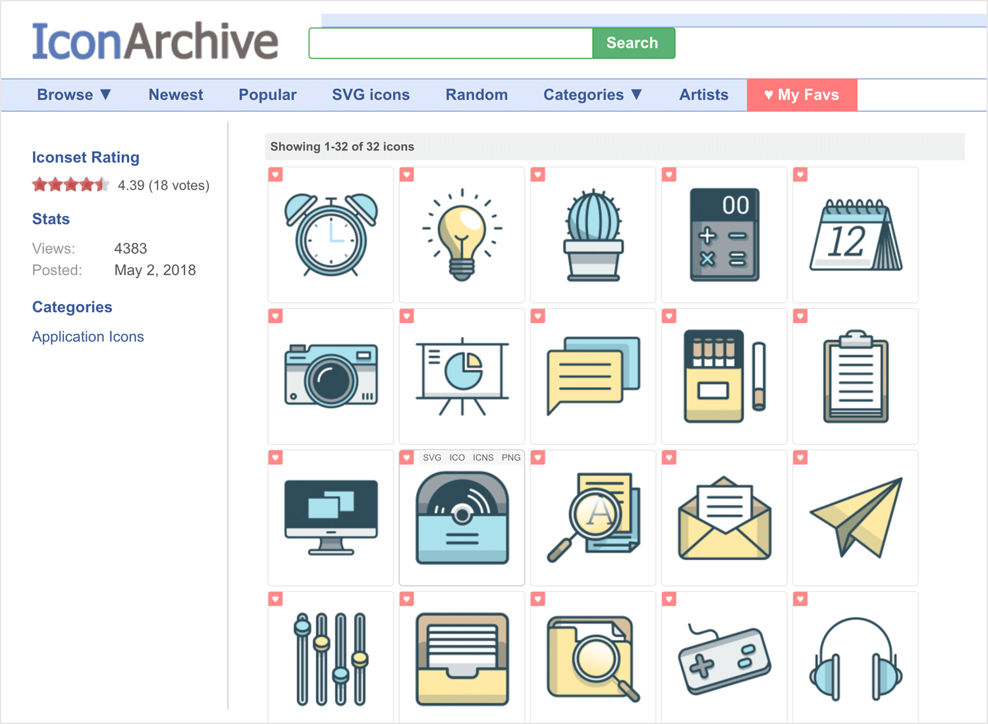Favorite the clipboard icon with heart
Screen dimensions: 988x724
tap(800, 316)
